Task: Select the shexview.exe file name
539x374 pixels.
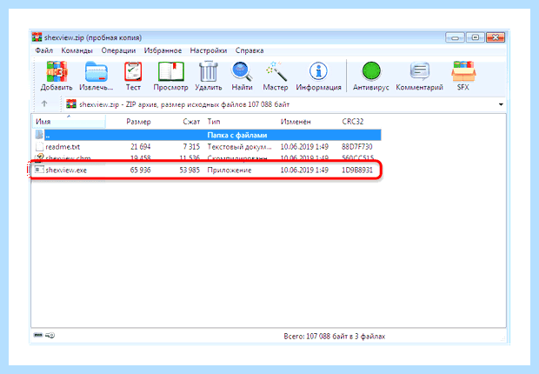Action: pos(66,170)
